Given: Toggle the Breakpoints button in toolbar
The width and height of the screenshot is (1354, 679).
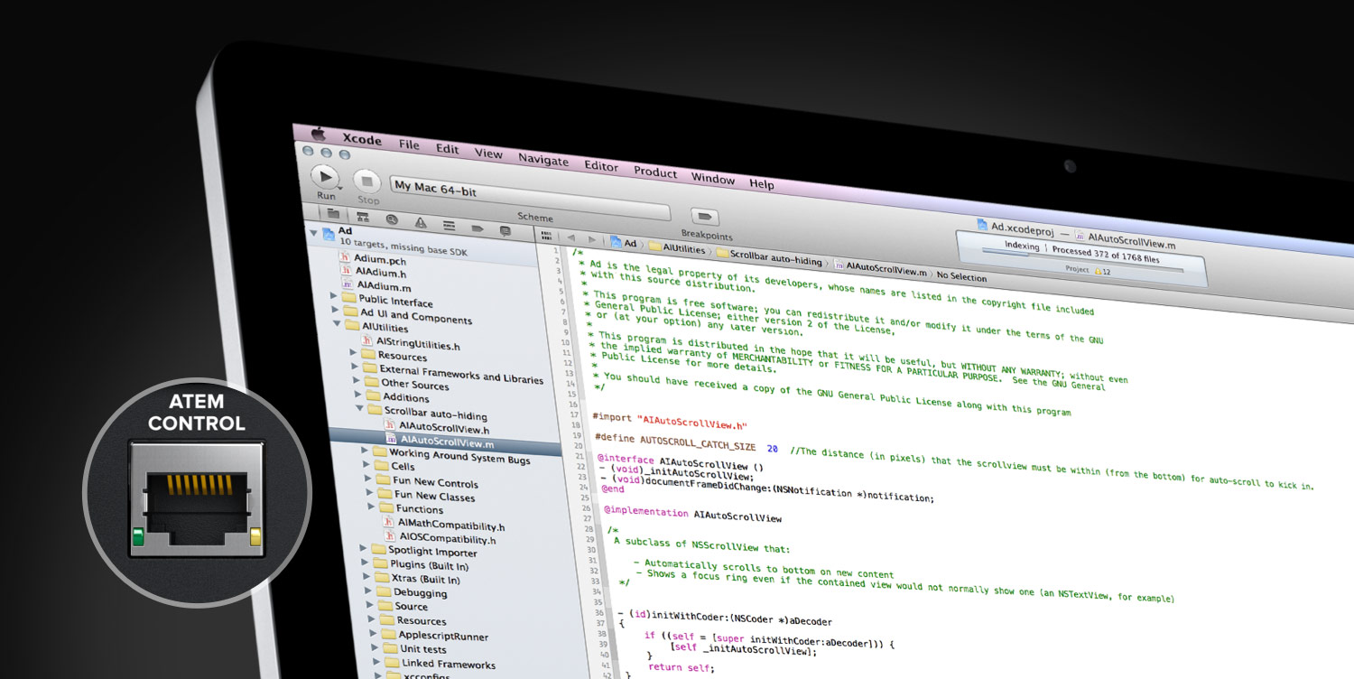Looking at the screenshot, I should (704, 217).
